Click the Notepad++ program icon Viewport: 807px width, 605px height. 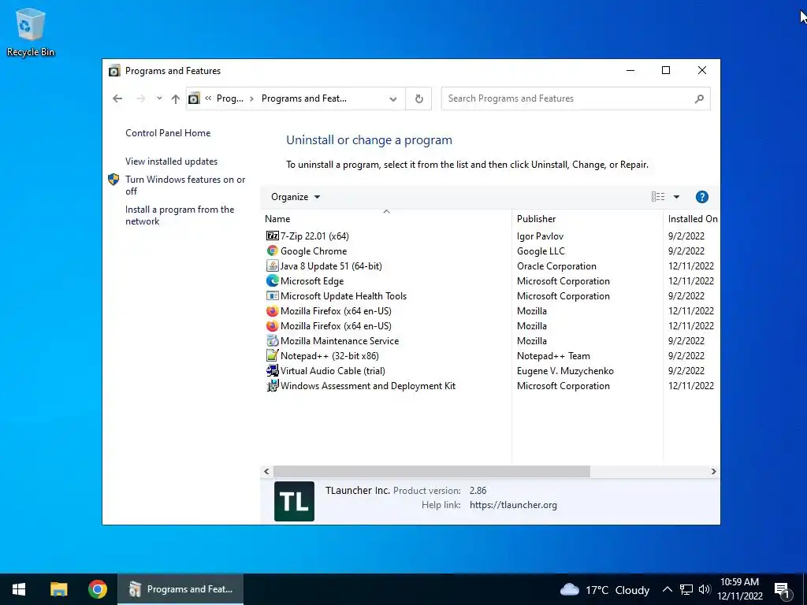(x=272, y=355)
